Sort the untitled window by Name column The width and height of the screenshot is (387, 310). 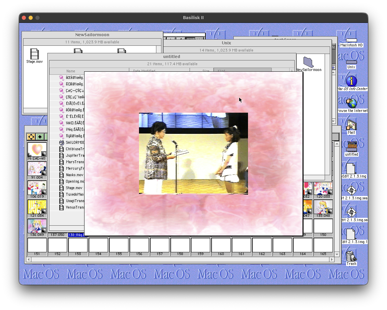click(71, 71)
